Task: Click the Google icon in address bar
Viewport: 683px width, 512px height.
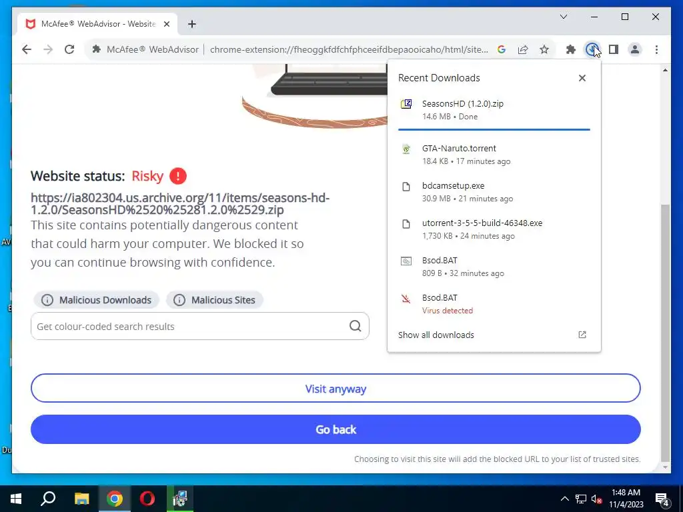Action: pos(502,49)
